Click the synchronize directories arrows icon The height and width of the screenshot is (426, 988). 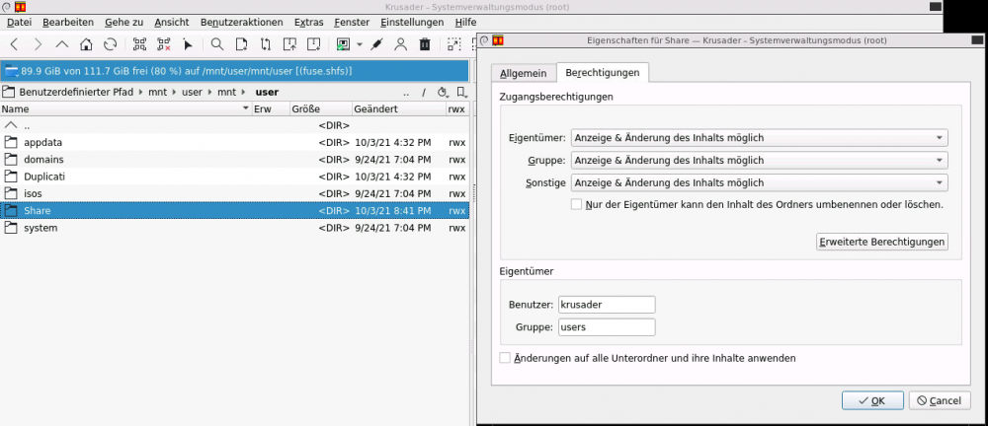[265, 44]
